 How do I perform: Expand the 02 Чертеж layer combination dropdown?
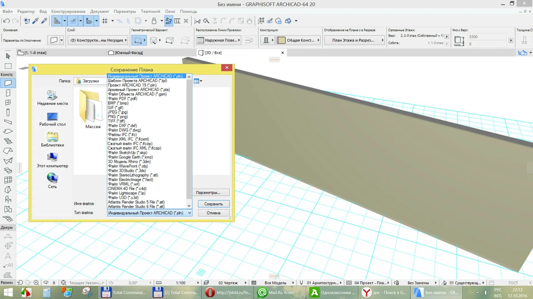coord(245,283)
